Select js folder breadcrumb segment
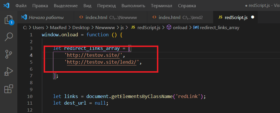This screenshot has height=113, width=280. pos(122,28)
